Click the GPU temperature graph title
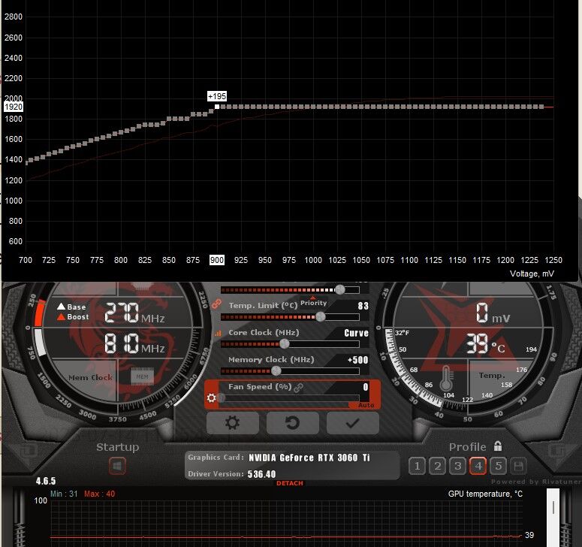582x547 pixels. point(485,494)
